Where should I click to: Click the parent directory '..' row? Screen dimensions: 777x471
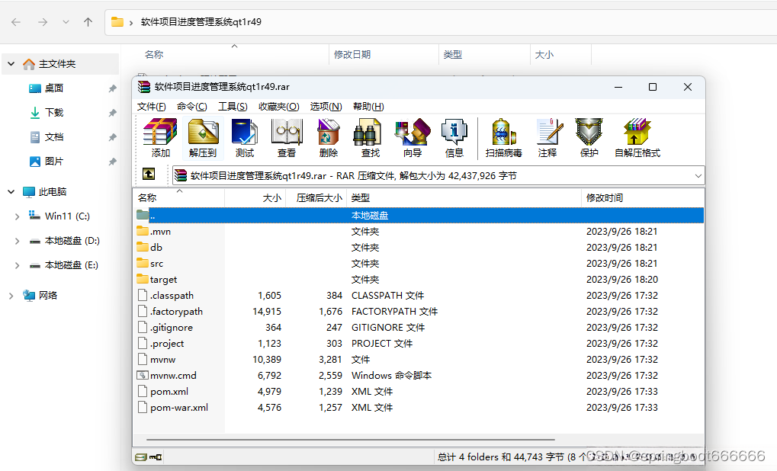click(x=419, y=216)
